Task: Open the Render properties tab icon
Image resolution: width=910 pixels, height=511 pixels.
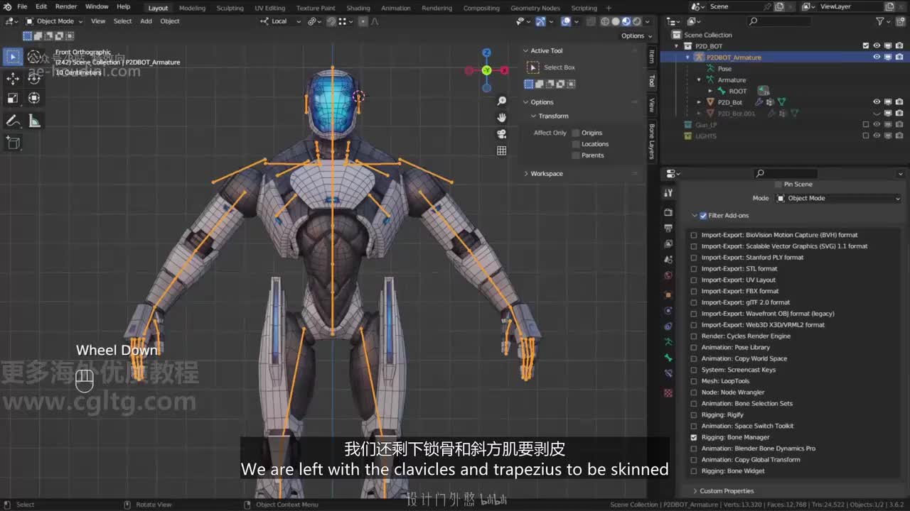Action: click(668, 212)
